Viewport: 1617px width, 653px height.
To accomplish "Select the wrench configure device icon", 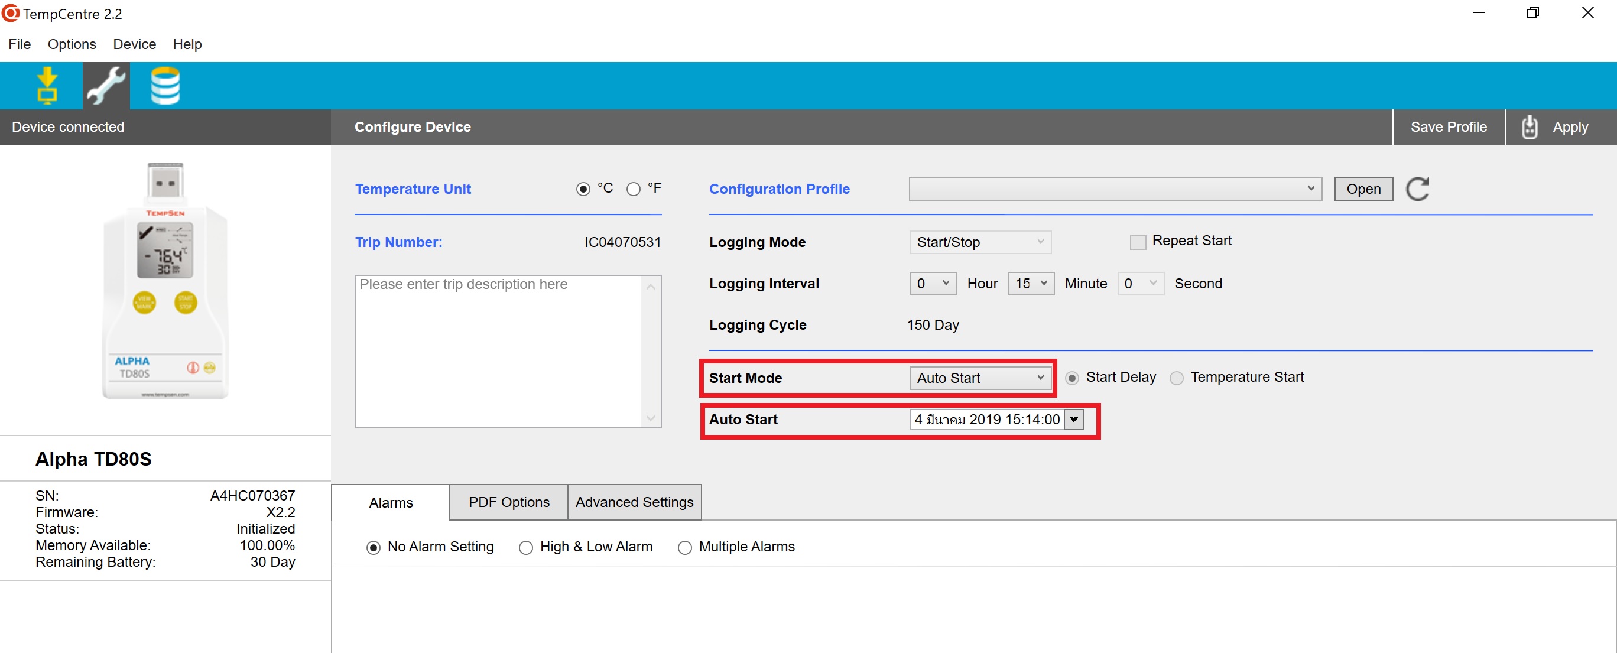I will coord(106,85).
